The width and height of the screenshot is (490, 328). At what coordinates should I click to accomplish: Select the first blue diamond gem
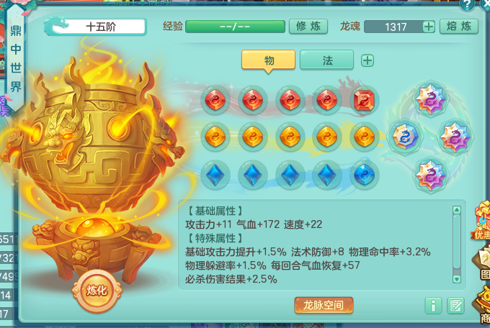coord(215,175)
